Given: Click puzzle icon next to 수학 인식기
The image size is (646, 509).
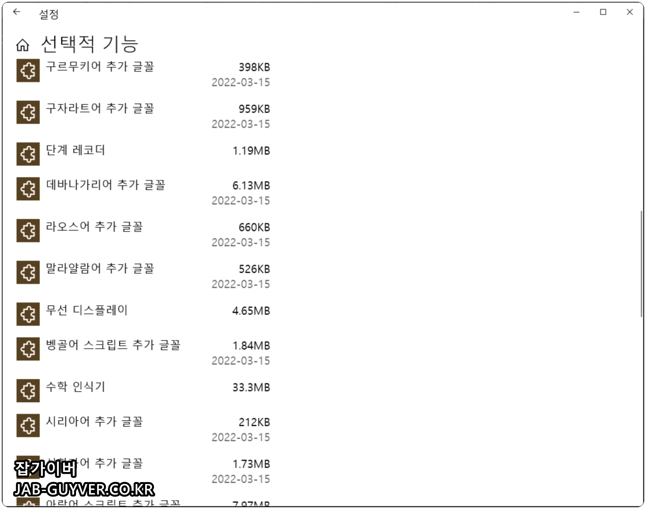Looking at the screenshot, I should (x=28, y=390).
